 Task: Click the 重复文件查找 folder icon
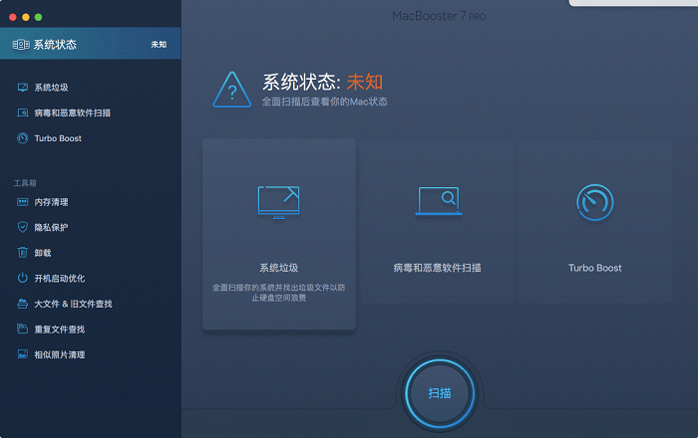click(22, 328)
